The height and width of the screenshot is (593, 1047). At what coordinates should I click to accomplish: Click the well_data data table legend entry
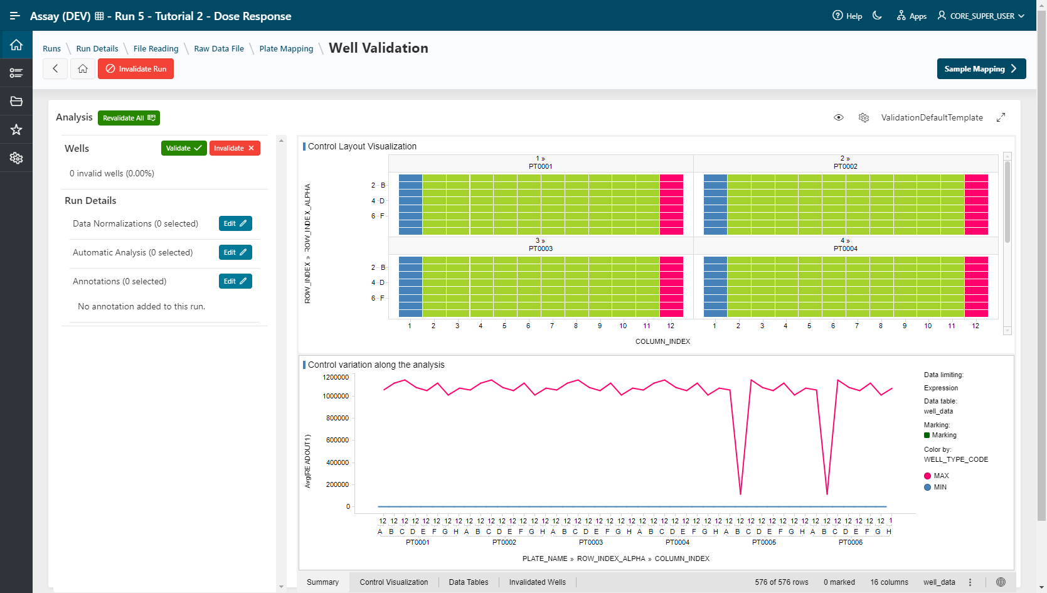[938, 411]
